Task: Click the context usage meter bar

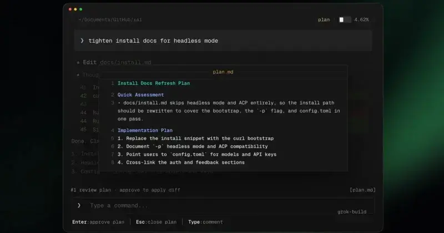Action: [x=345, y=19]
